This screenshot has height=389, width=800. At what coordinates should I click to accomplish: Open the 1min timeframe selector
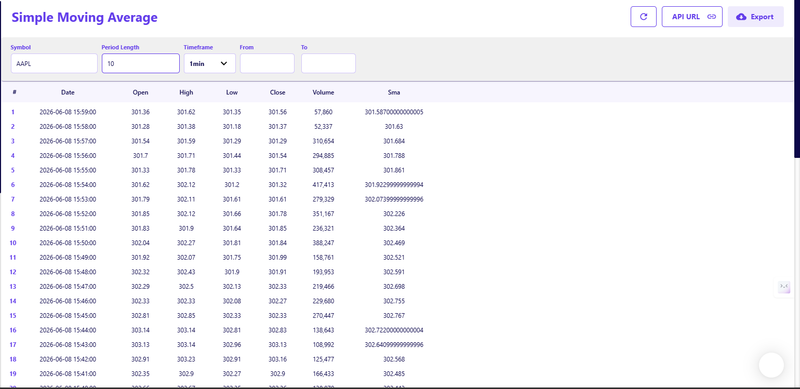(x=210, y=63)
